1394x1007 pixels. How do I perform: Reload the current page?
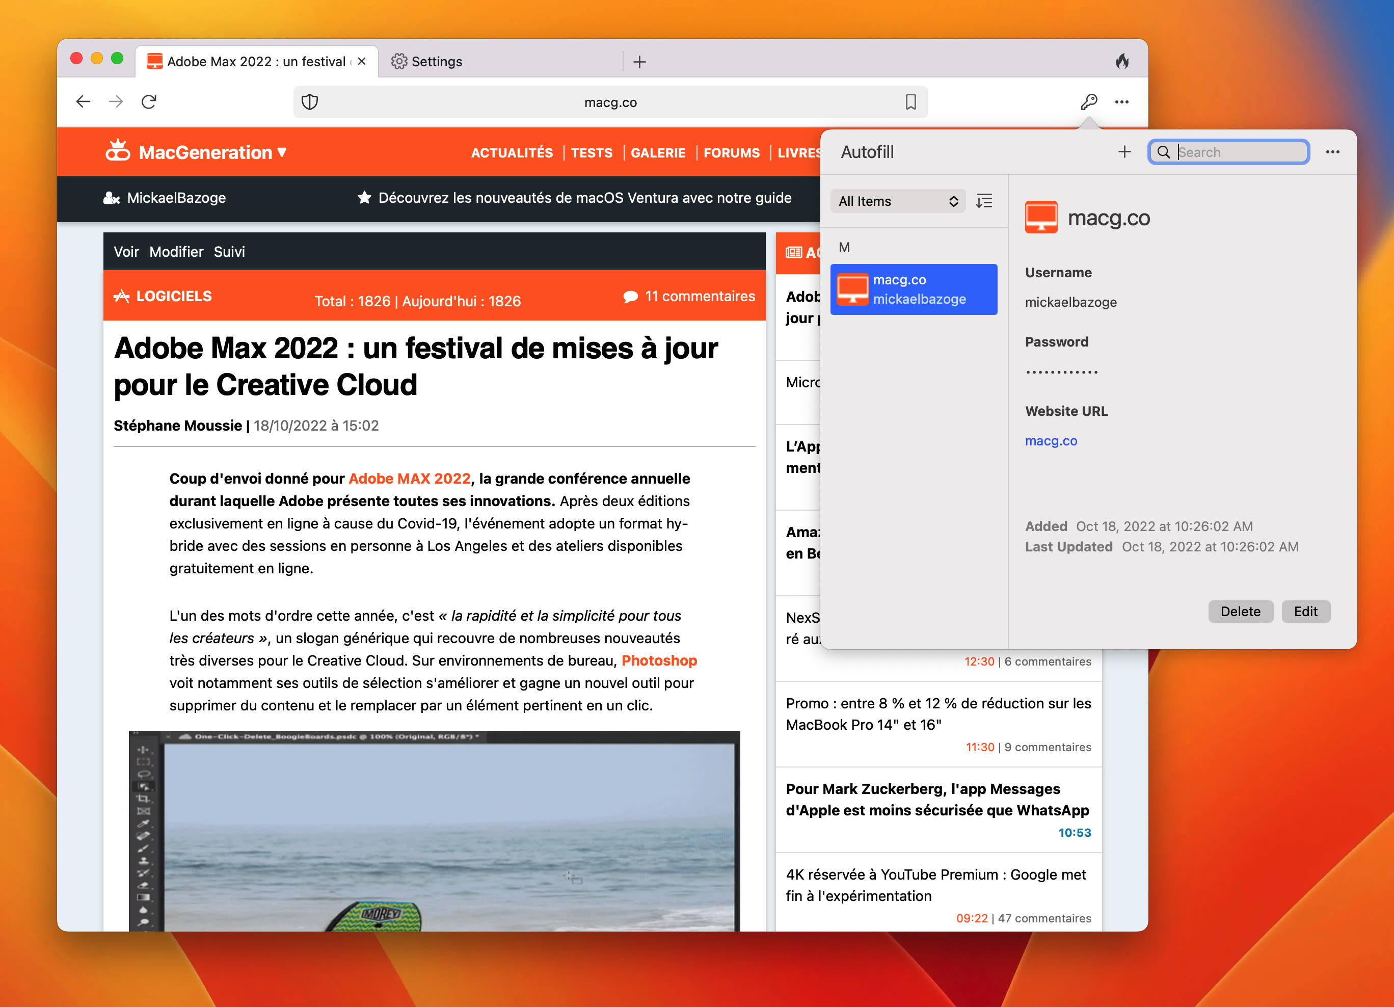149,102
